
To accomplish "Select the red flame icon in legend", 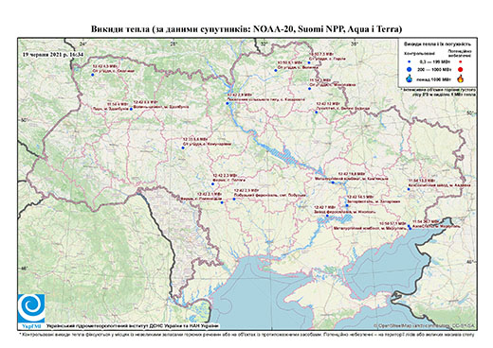I will pyautogui.click(x=461, y=78).
